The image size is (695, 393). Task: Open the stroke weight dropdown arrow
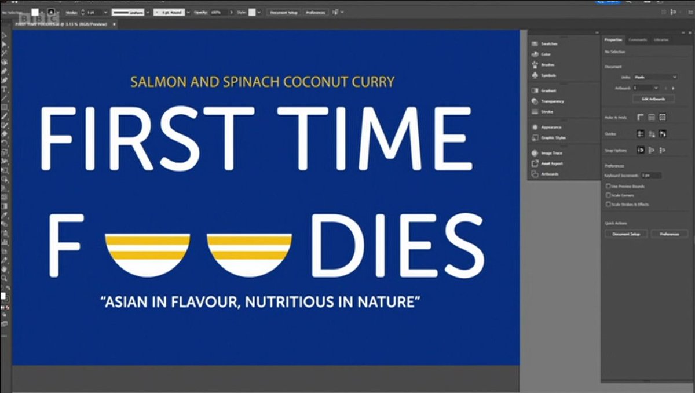click(x=105, y=12)
